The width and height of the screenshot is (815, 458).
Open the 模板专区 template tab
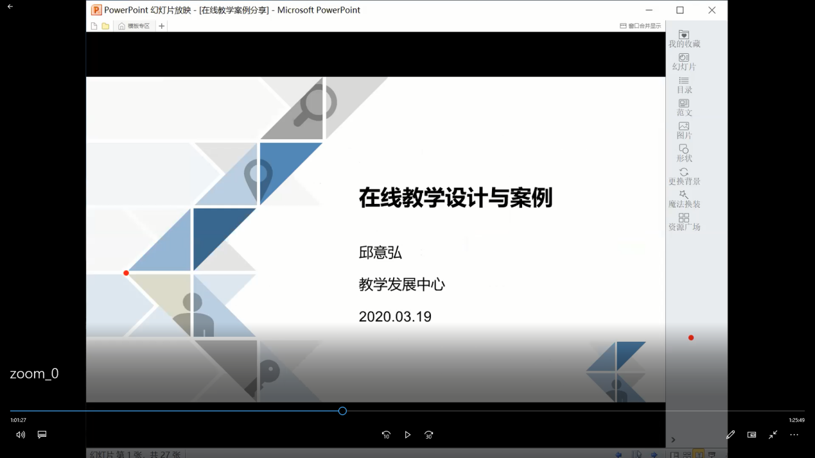(x=134, y=26)
